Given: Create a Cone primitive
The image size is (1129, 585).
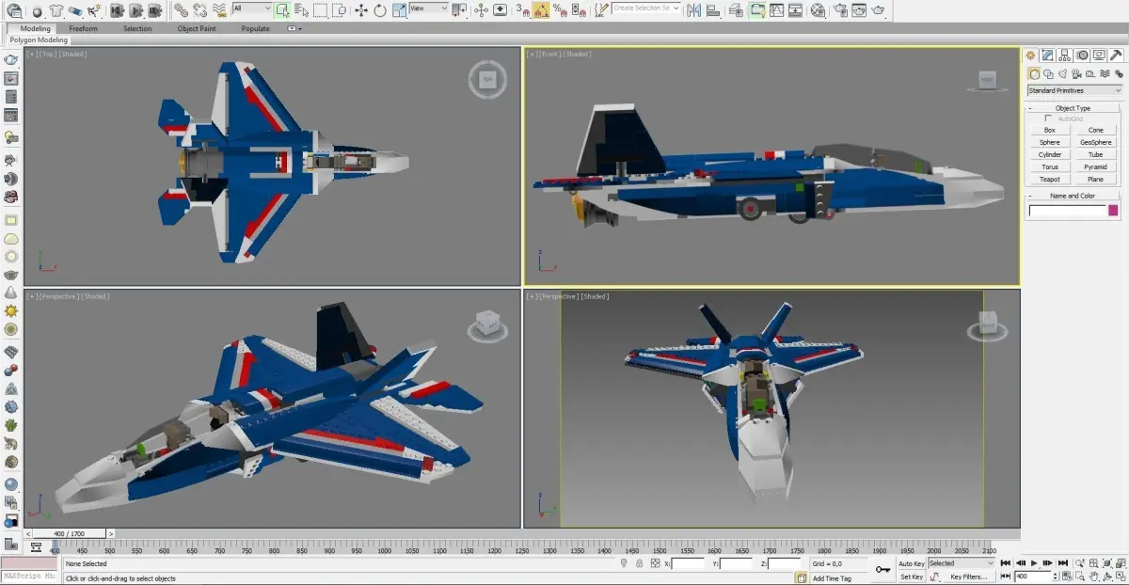Looking at the screenshot, I should 1095,130.
